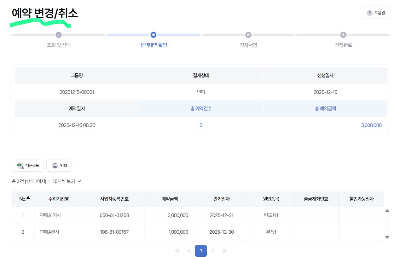Click the active blue step circle
Screen dimensions: 400x257
click(x=154, y=35)
